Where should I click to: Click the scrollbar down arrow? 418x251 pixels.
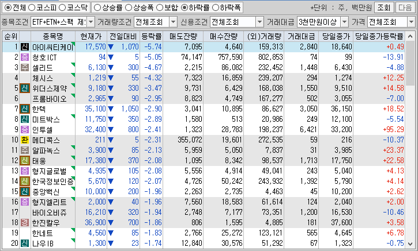pos(410,244)
